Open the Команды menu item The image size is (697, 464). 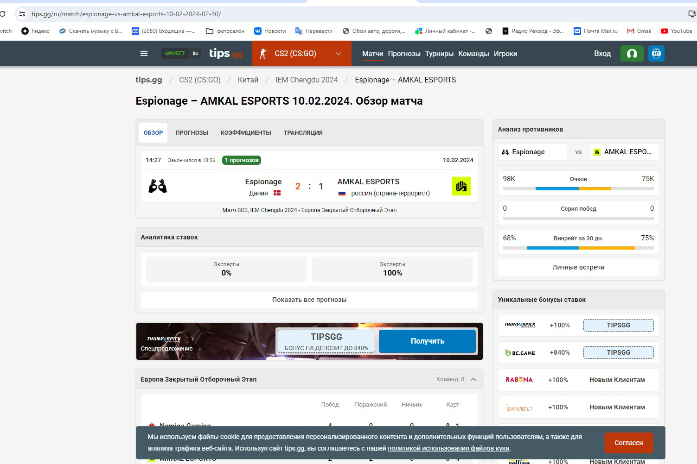coord(473,54)
